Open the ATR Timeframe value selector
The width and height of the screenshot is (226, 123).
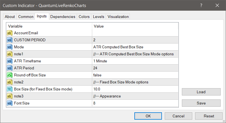click(135, 61)
